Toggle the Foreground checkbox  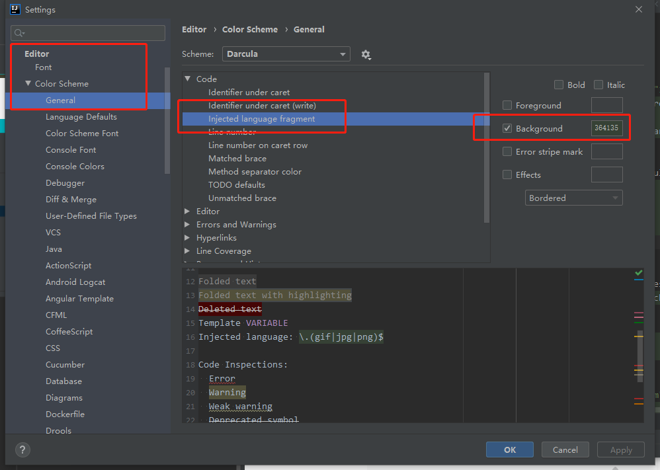[x=507, y=105]
